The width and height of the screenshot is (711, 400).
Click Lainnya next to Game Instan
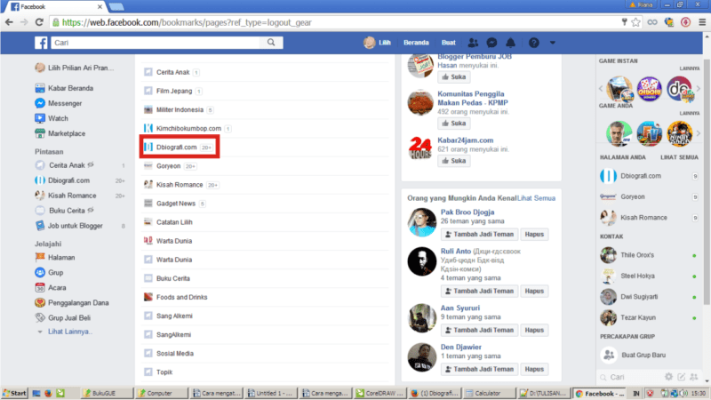(690, 68)
